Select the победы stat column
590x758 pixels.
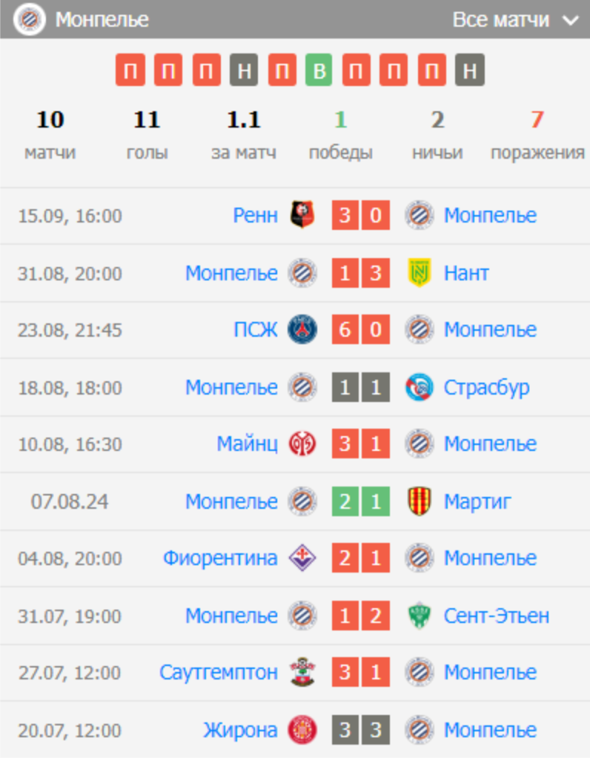pyautogui.click(x=341, y=132)
